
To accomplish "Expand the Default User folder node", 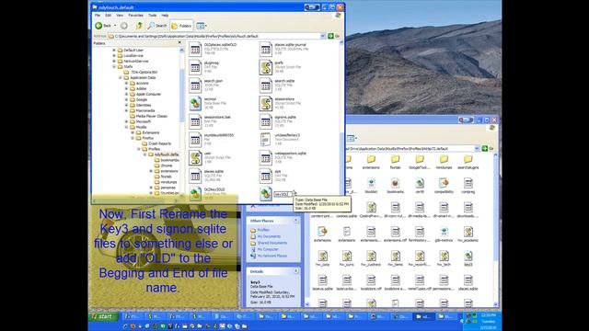I will click(x=114, y=50).
